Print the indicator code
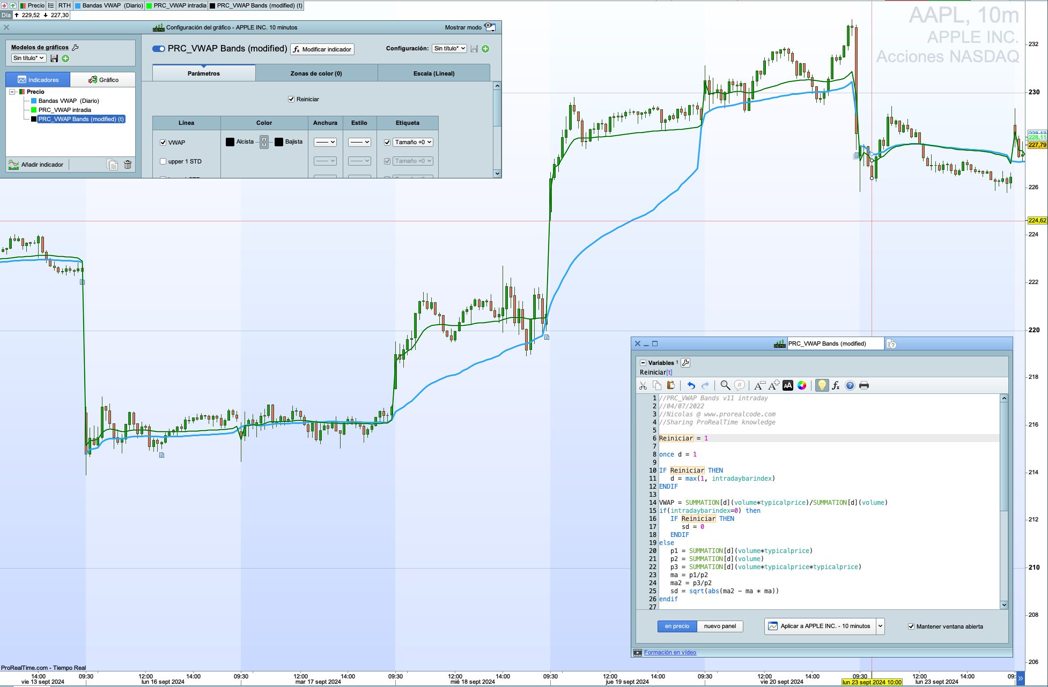This screenshot has height=687, width=1048. point(864,385)
